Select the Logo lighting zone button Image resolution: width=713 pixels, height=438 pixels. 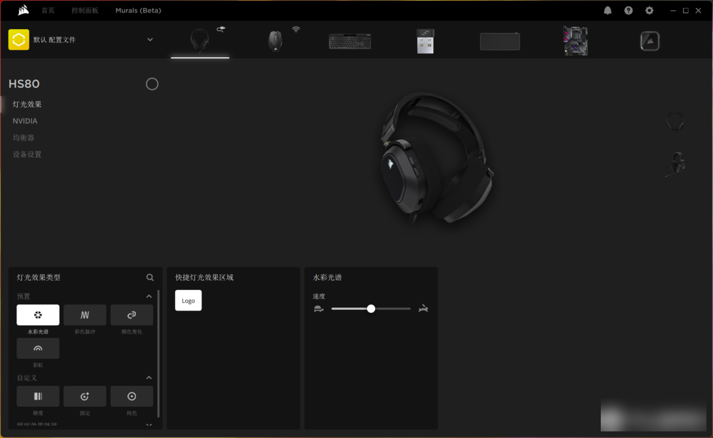tap(188, 300)
